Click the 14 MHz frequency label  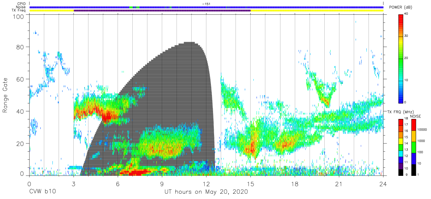pos(406,144)
